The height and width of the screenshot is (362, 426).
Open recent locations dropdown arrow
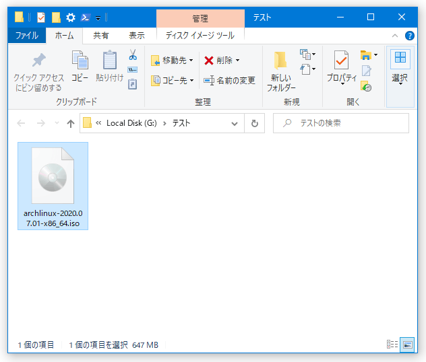pos(57,123)
